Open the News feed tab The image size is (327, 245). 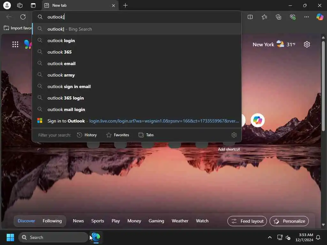[79, 221]
